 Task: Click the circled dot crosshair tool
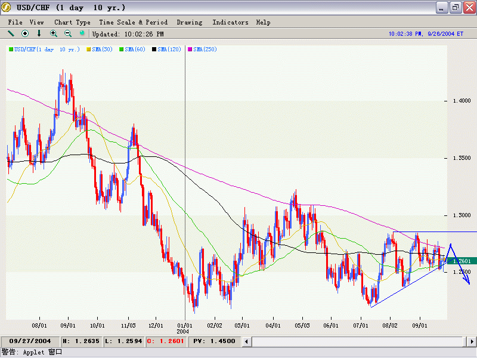click(x=25, y=34)
